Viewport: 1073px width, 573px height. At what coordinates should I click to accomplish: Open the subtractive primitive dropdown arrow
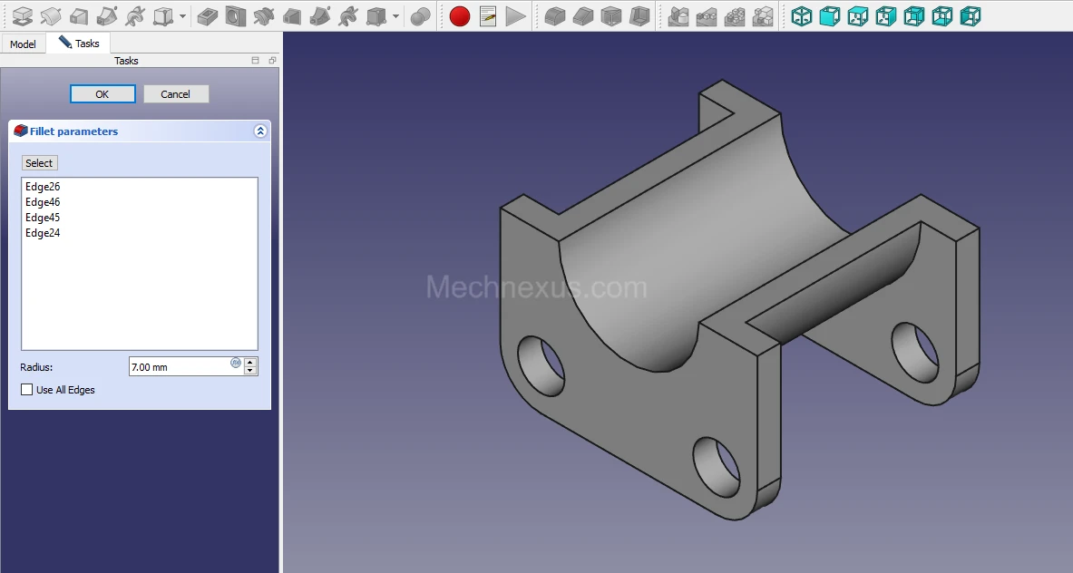[395, 16]
